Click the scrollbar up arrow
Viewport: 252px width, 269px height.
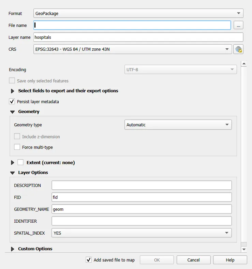click(244, 64)
